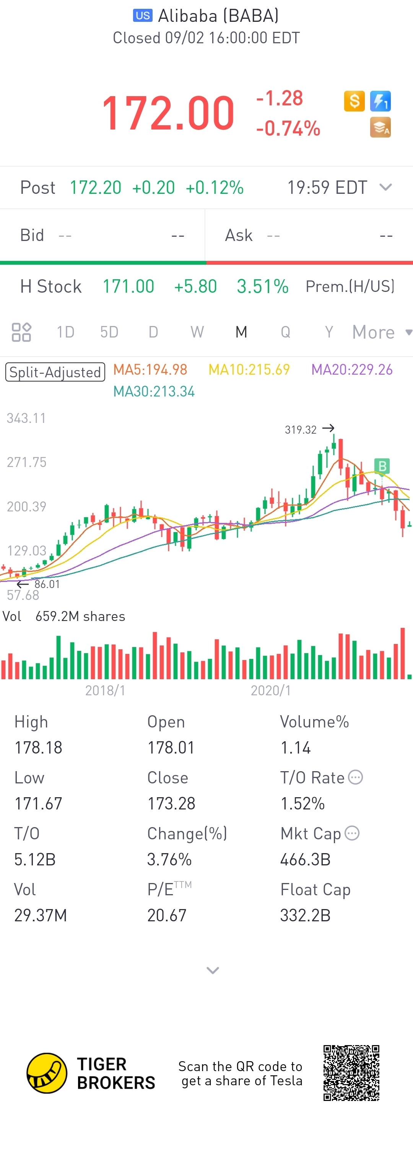Tap the Vol value 29.37M
The width and height of the screenshot is (413, 1155).
[40, 915]
